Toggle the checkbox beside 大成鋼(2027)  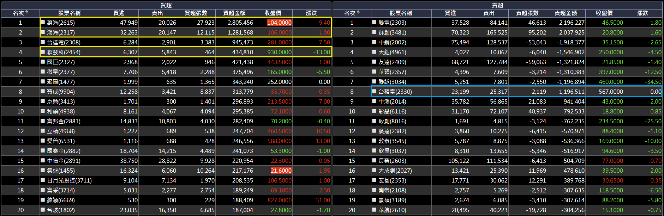374,170
